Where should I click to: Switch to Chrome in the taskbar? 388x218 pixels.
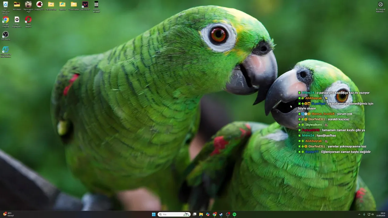[x=214, y=214]
